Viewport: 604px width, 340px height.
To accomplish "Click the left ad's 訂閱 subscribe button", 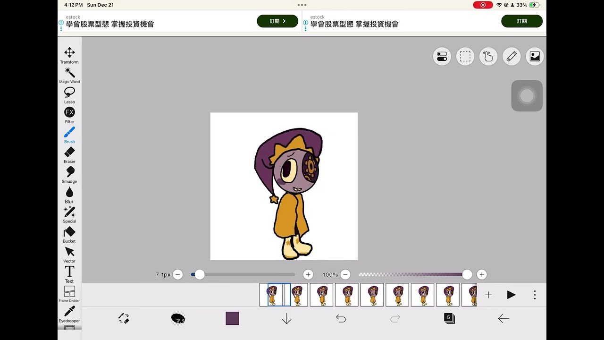I will point(277,21).
